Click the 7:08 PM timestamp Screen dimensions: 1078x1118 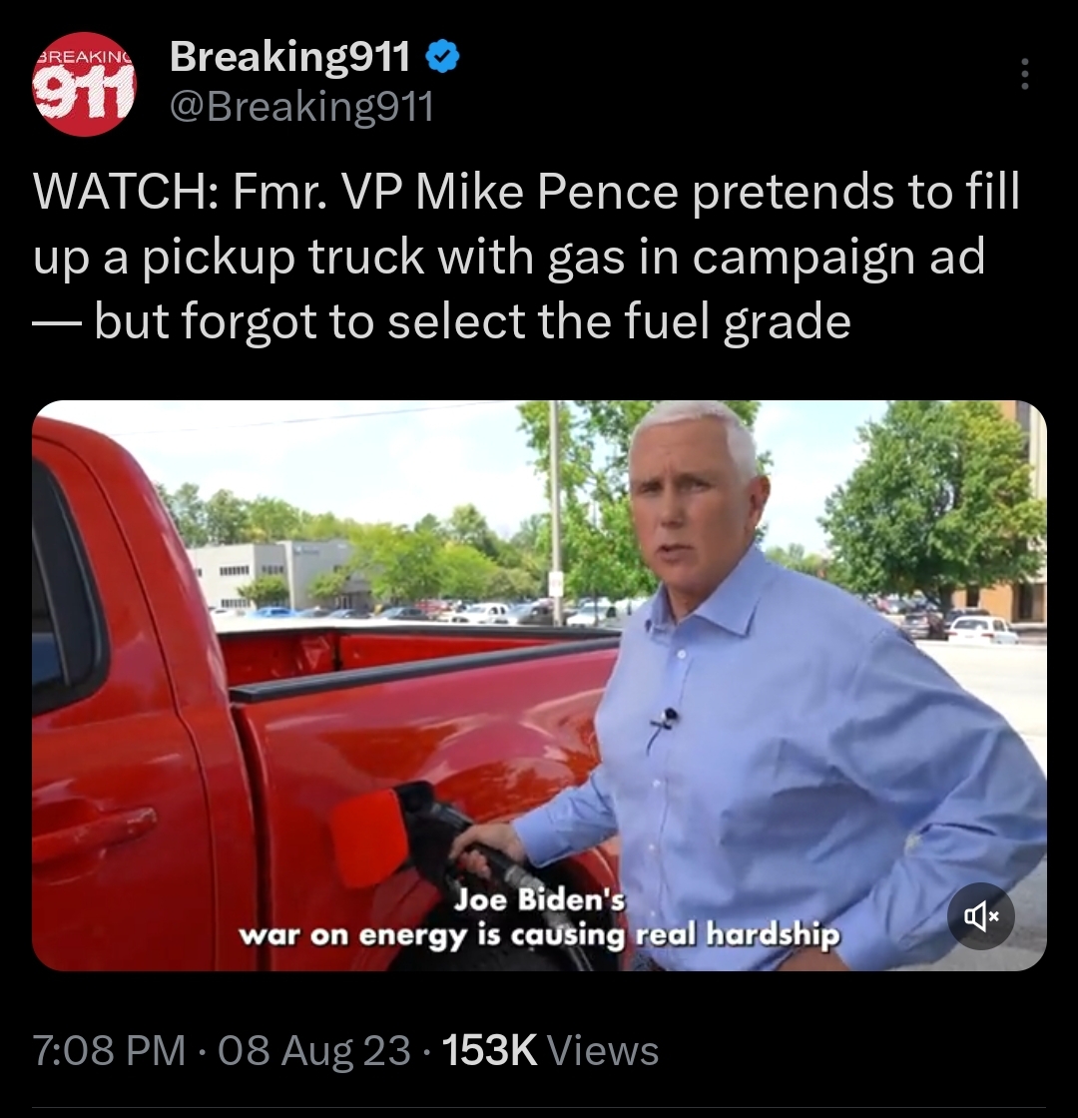coord(109,1050)
